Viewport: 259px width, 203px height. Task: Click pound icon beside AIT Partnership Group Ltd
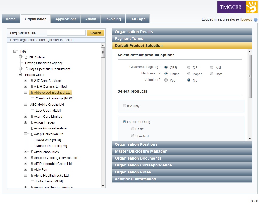pos(32,164)
